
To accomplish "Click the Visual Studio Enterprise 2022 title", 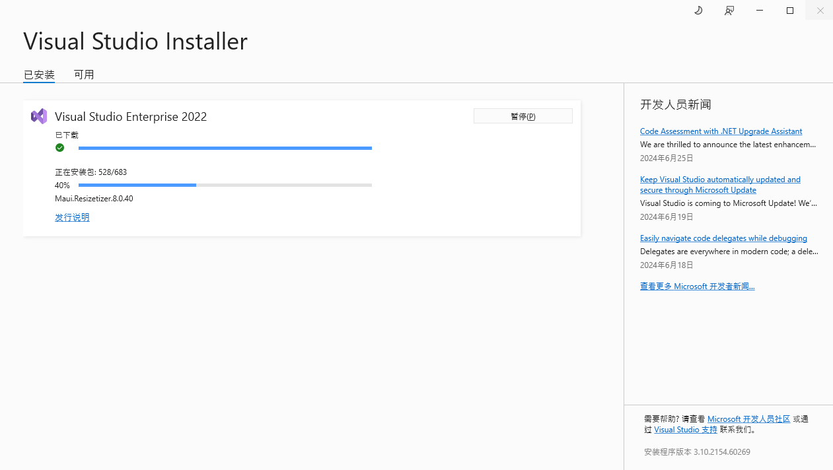I will pyautogui.click(x=131, y=117).
